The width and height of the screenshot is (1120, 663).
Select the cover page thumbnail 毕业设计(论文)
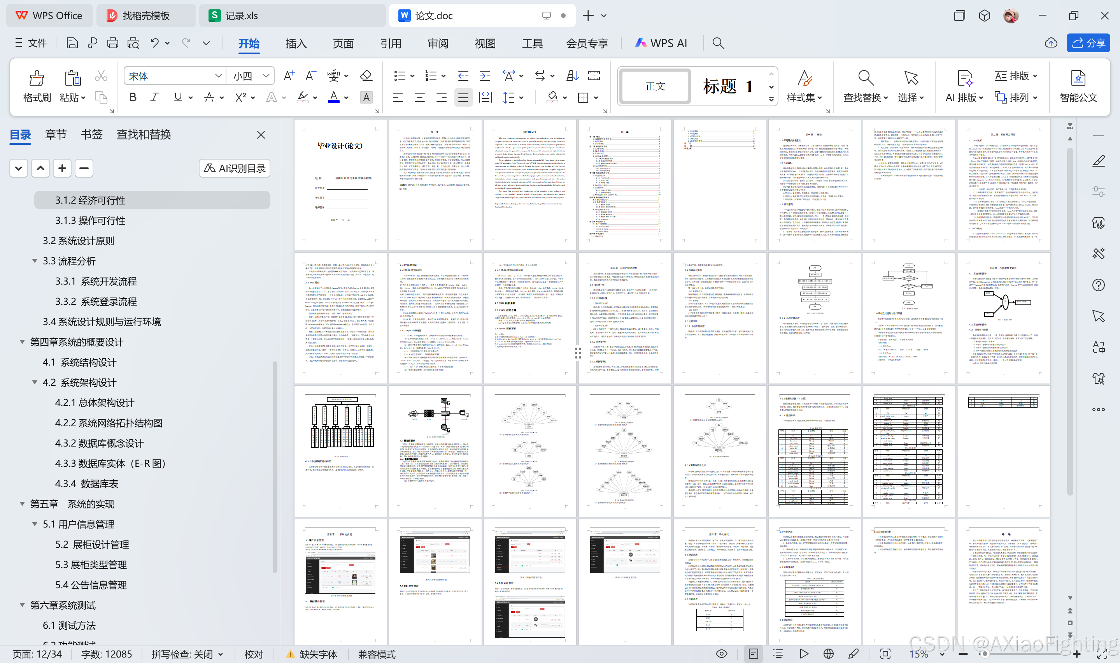tap(340, 185)
